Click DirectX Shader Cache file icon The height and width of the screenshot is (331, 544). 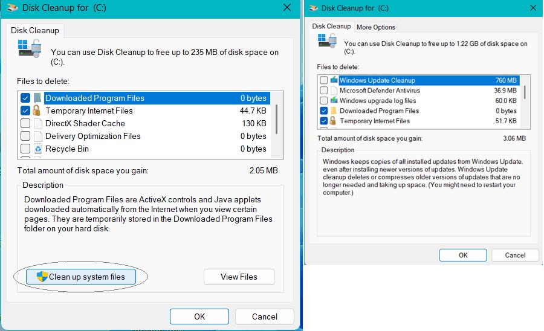38,123
